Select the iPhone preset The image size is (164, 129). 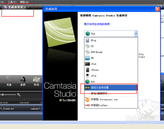[x=111, y=70]
